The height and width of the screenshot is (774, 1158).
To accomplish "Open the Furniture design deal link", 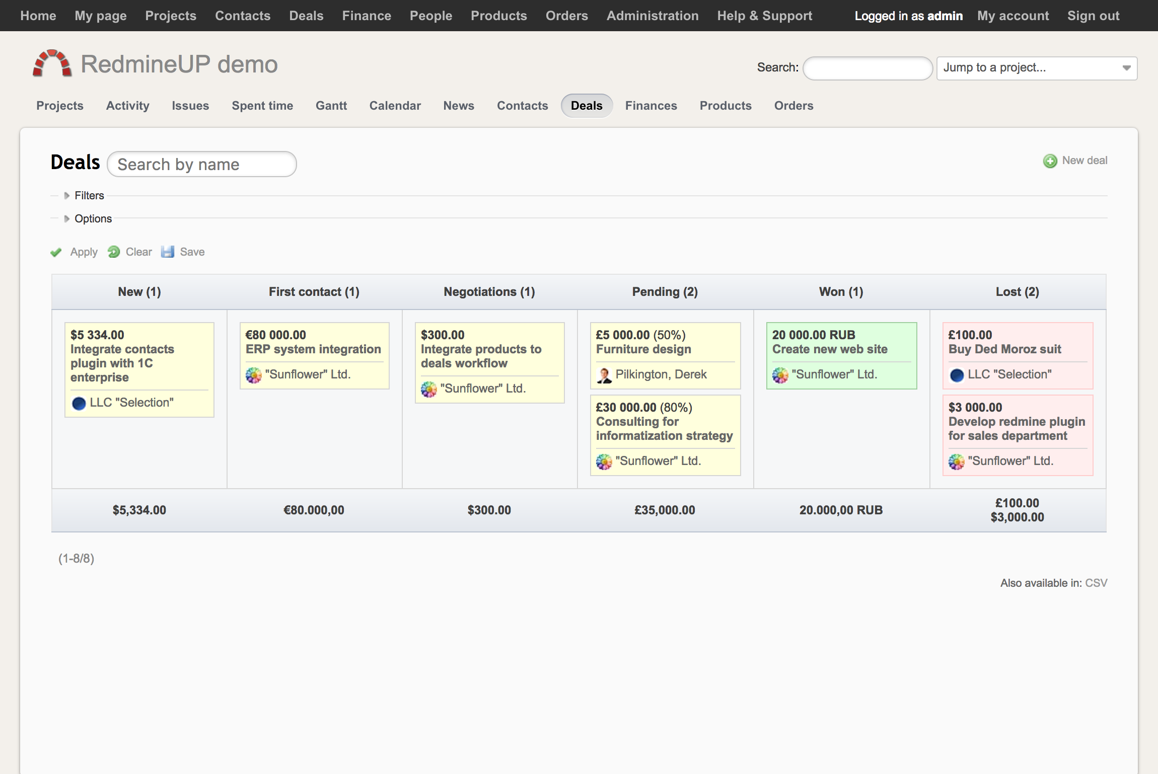I will pyautogui.click(x=643, y=349).
